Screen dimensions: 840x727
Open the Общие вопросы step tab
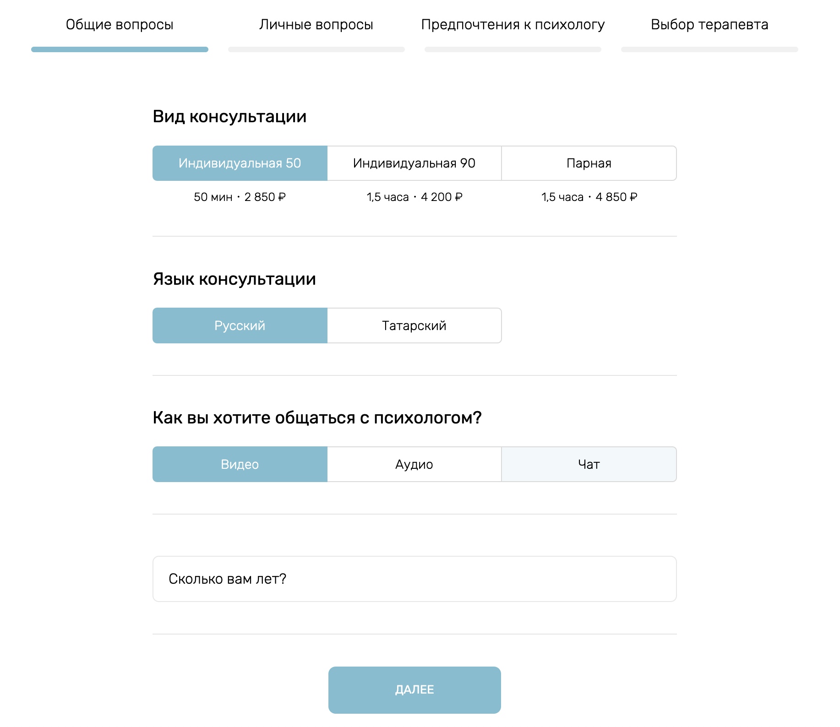pyautogui.click(x=120, y=25)
